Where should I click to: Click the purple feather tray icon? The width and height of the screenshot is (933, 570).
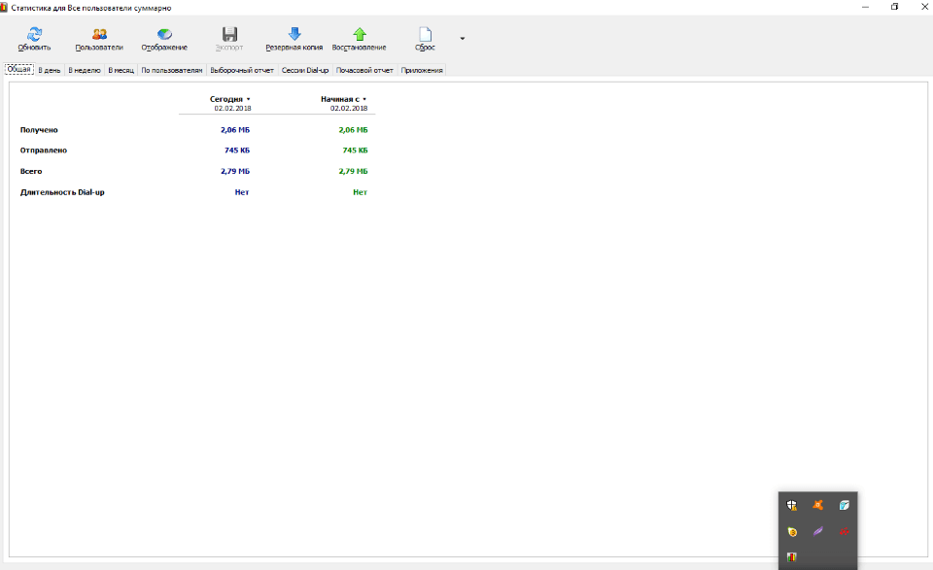(x=818, y=531)
